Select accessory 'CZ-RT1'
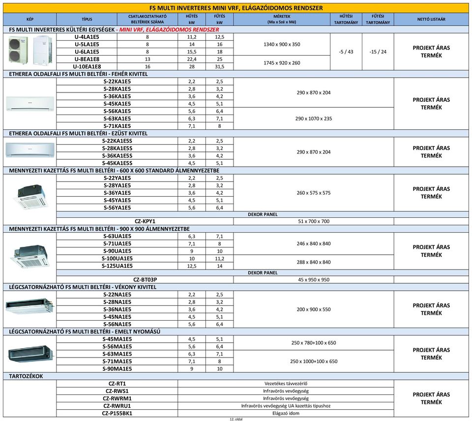Screen dimensions: 472x421 point(117,384)
